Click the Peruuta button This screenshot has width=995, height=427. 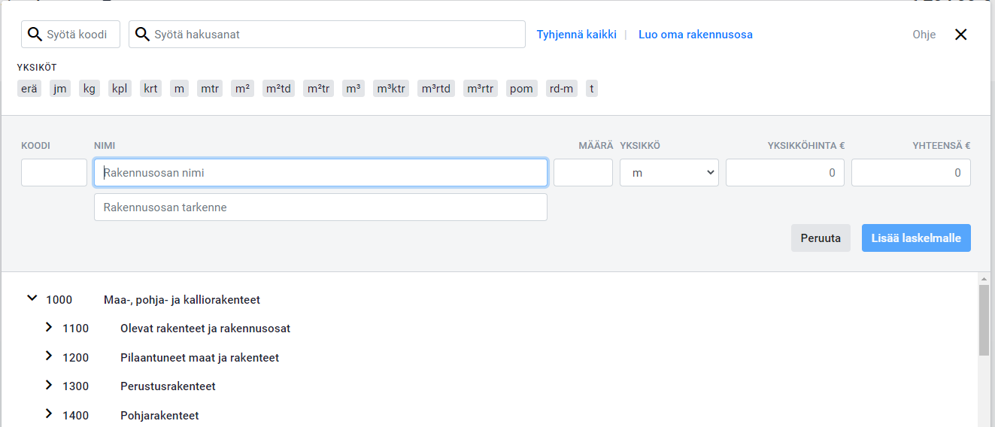pyautogui.click(x=821, y=238)
